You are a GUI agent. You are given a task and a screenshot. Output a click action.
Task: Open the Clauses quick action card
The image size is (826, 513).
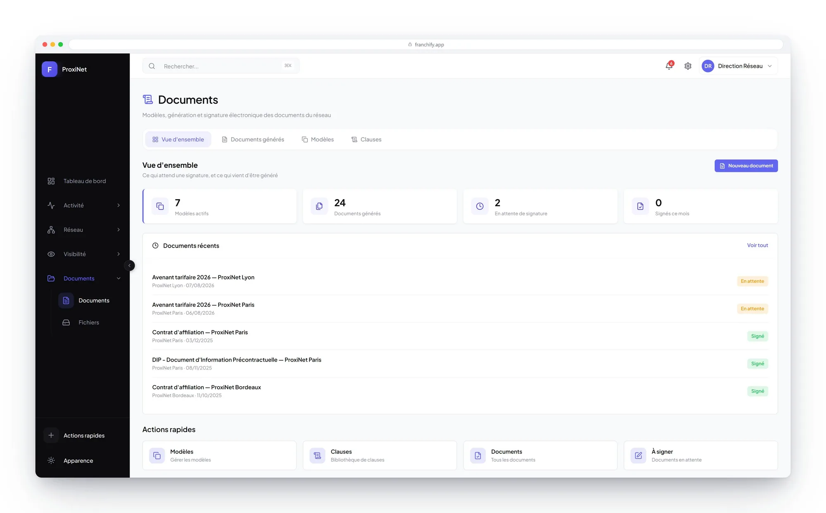(x=380, y=456)
